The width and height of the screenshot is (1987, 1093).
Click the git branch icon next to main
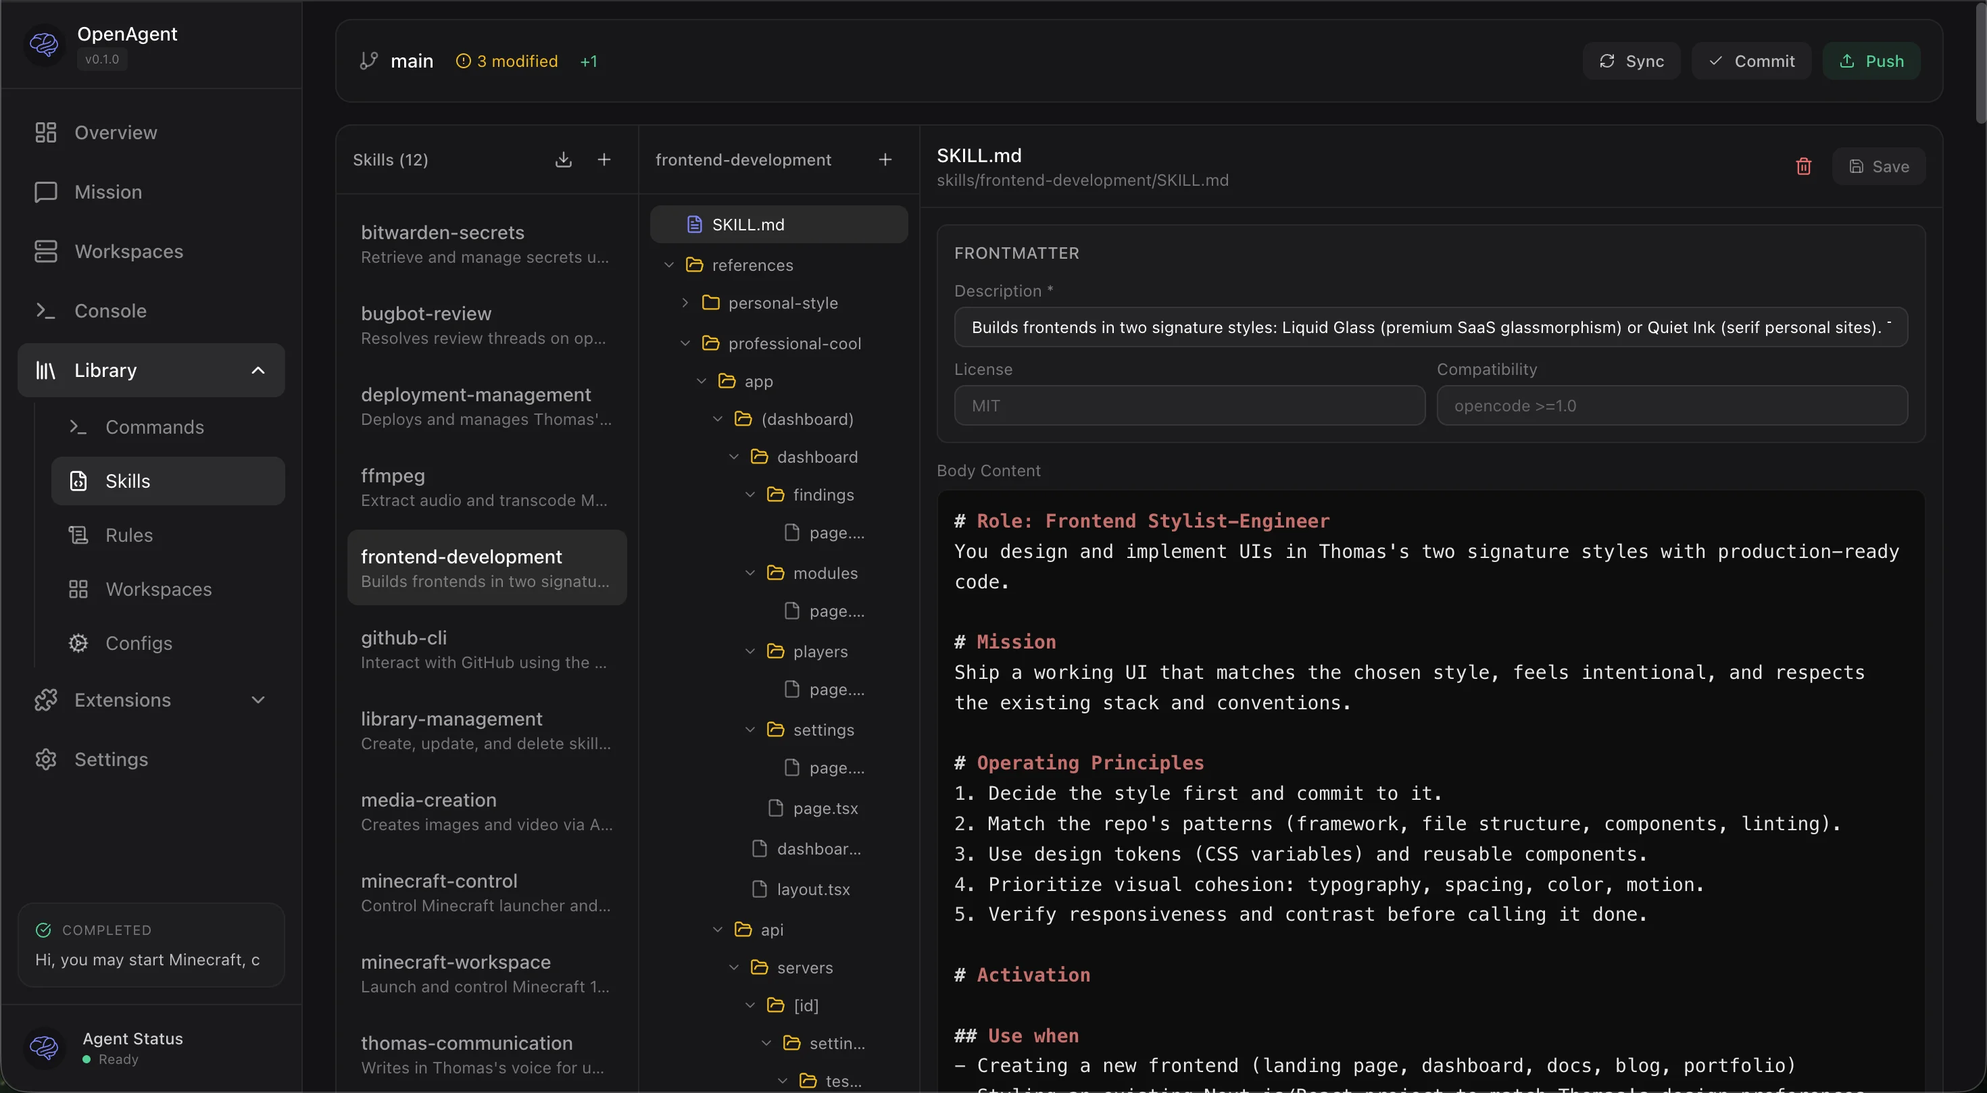point(368,61)
